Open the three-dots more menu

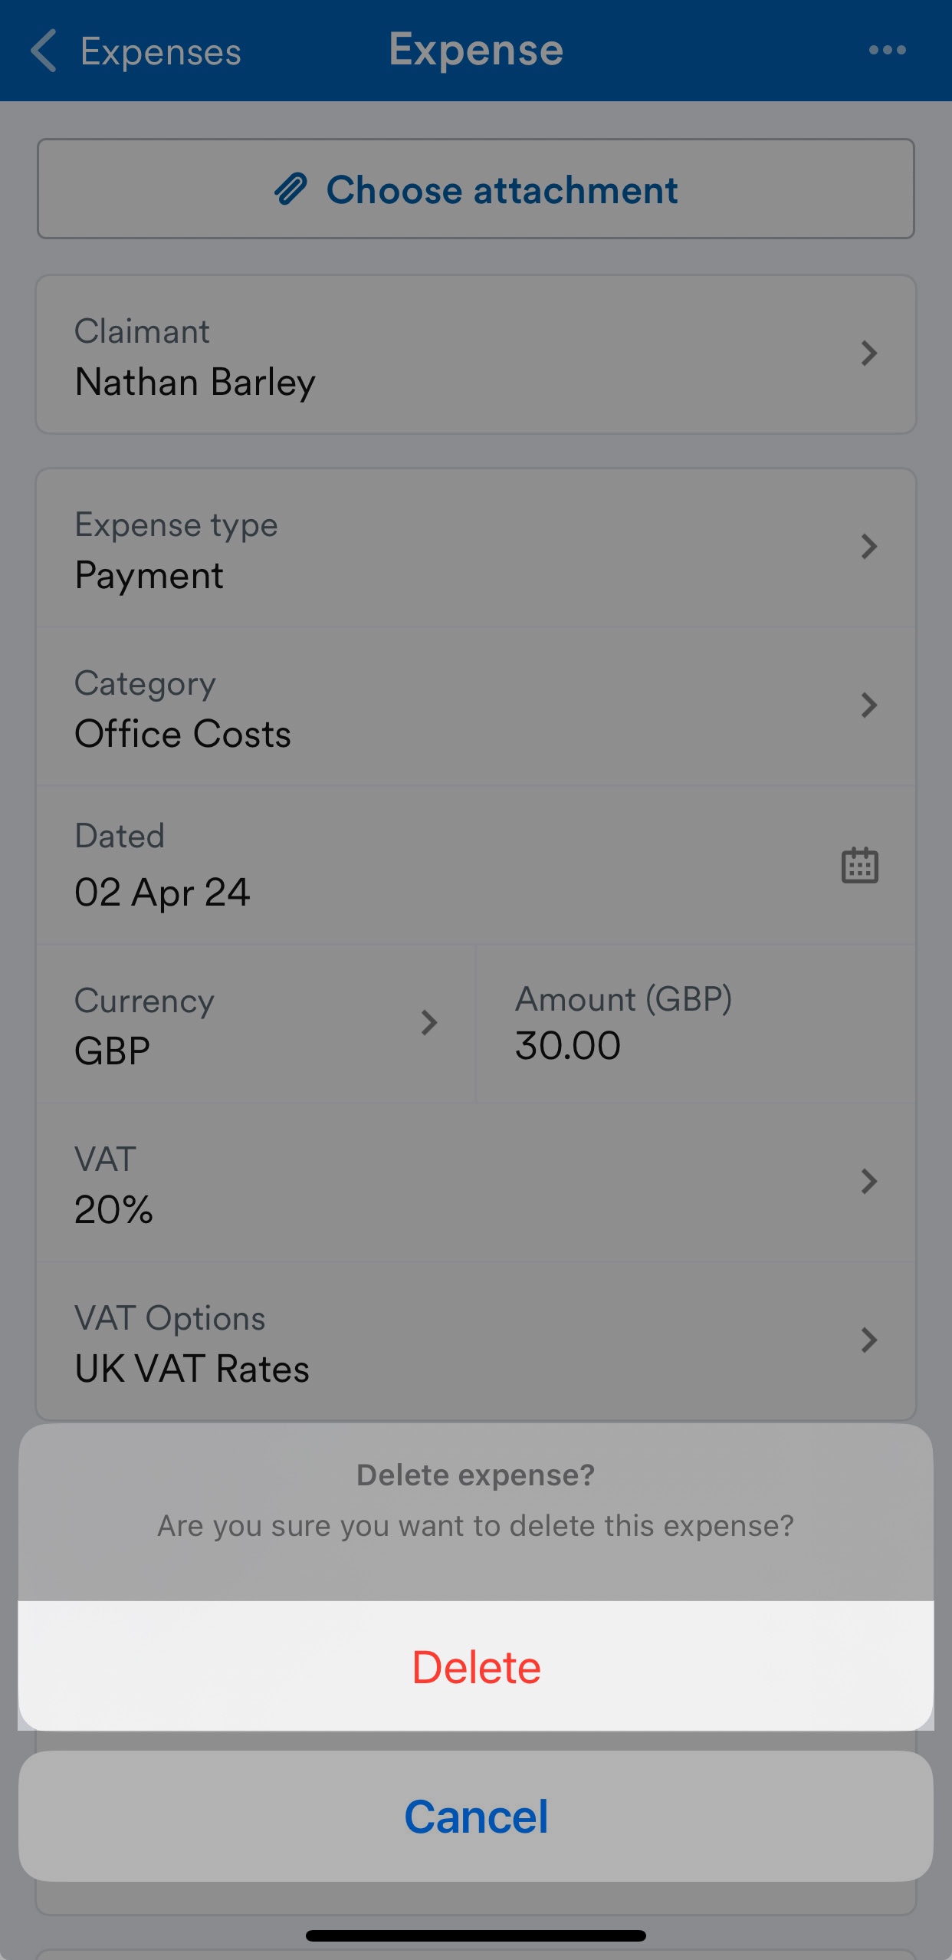(887, 51)
